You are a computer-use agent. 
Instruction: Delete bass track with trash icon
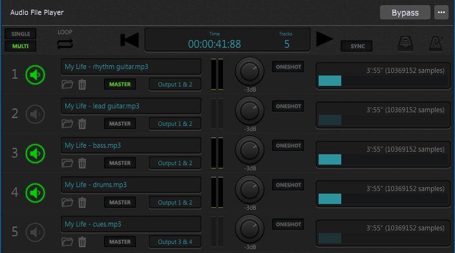click(x=82, y=163)
